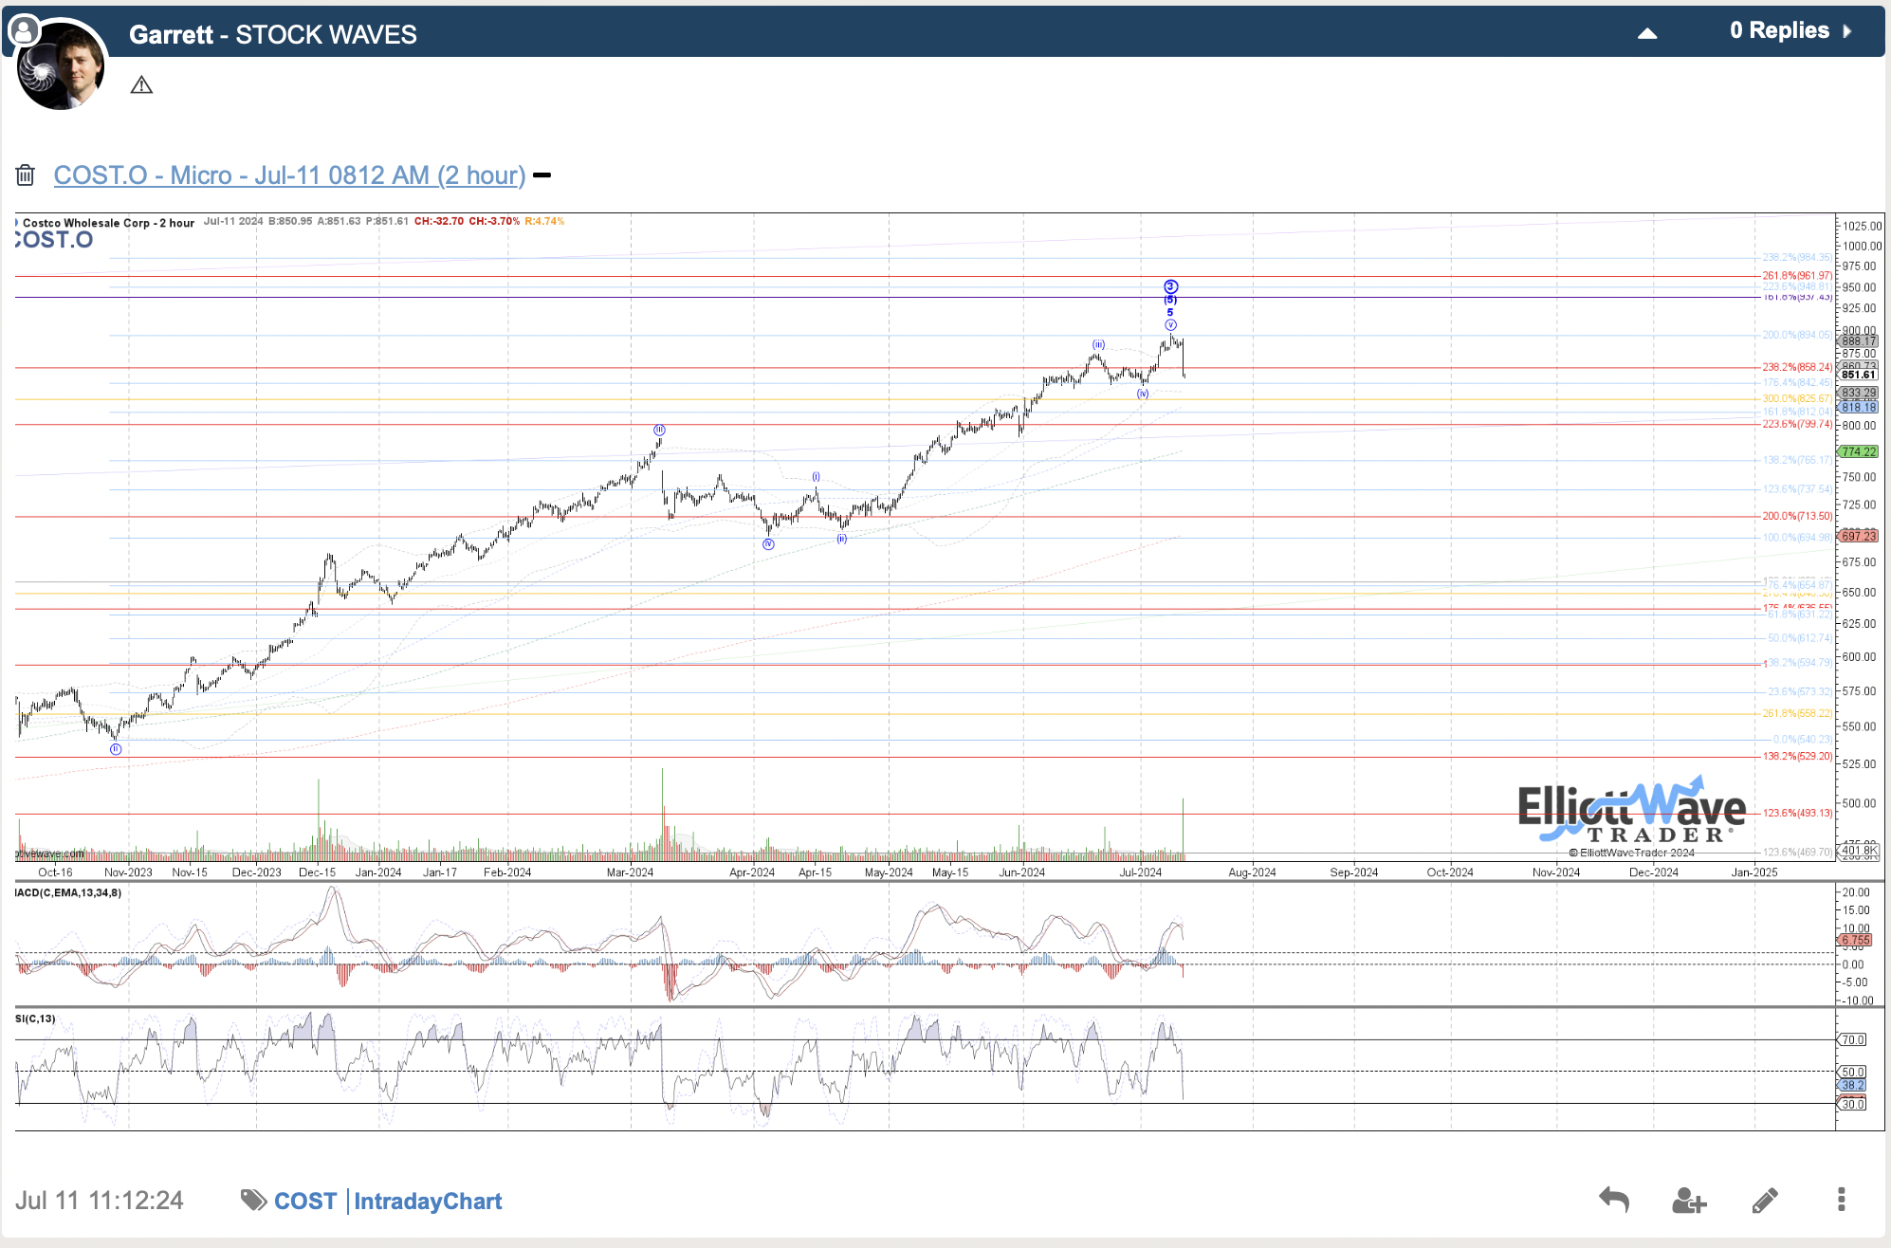Click the Garrett - STOCK WAVES title
Image resolution: width=1891 pixels, height=1248 pixels.
pyautogui.click(x=273, y=35)
